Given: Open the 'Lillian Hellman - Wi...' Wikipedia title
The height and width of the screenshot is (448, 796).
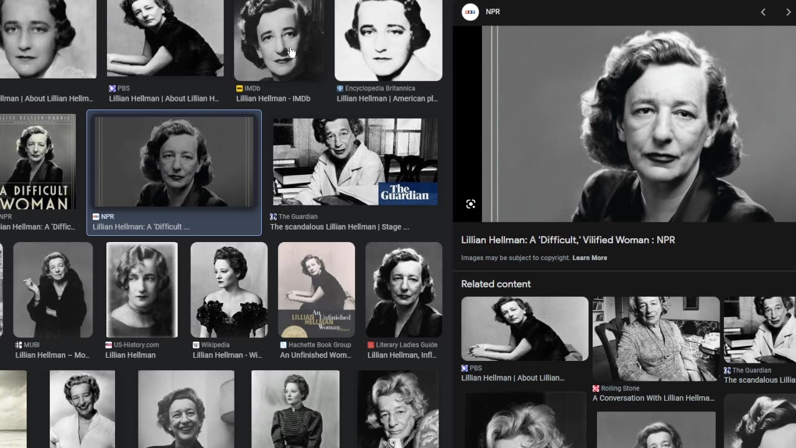Looking at the screenshot, I should [228, 355].
